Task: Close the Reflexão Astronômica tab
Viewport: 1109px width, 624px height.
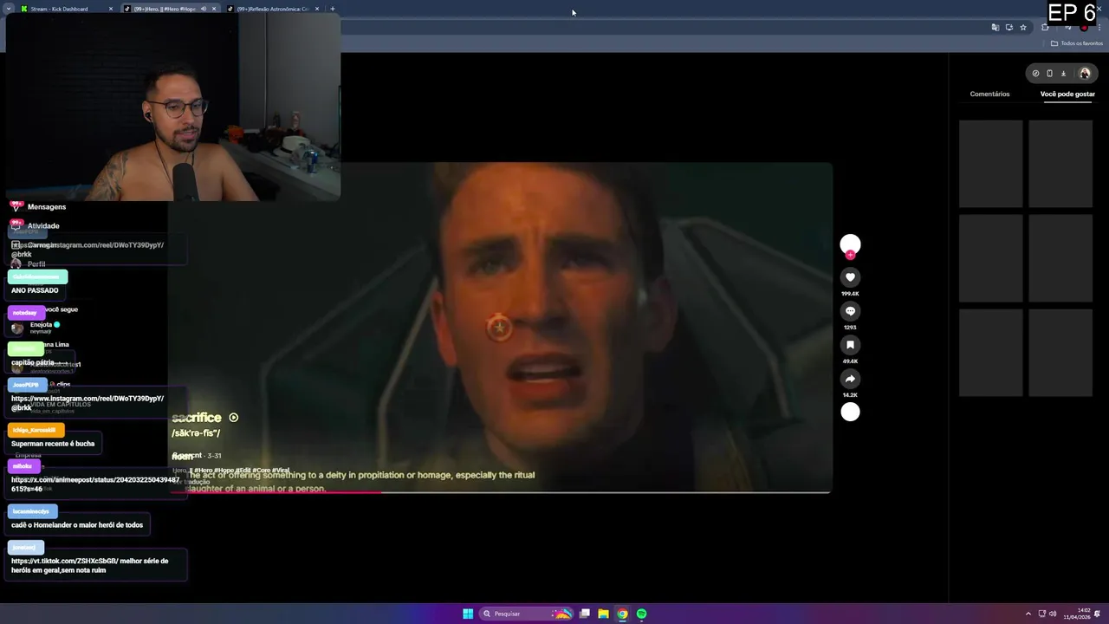Action: point(317,9)
